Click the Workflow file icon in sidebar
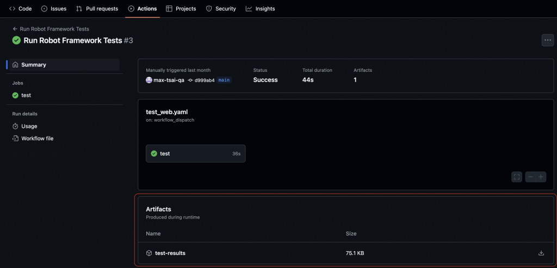557x268 pixels. (15, 139)
